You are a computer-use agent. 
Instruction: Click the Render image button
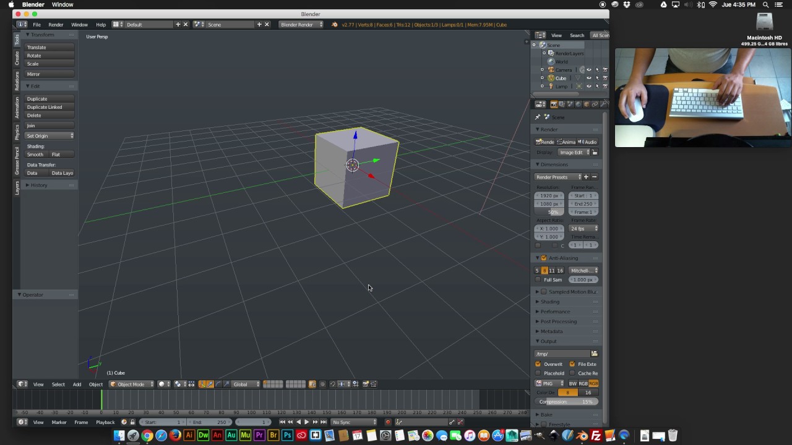point(545,142)
